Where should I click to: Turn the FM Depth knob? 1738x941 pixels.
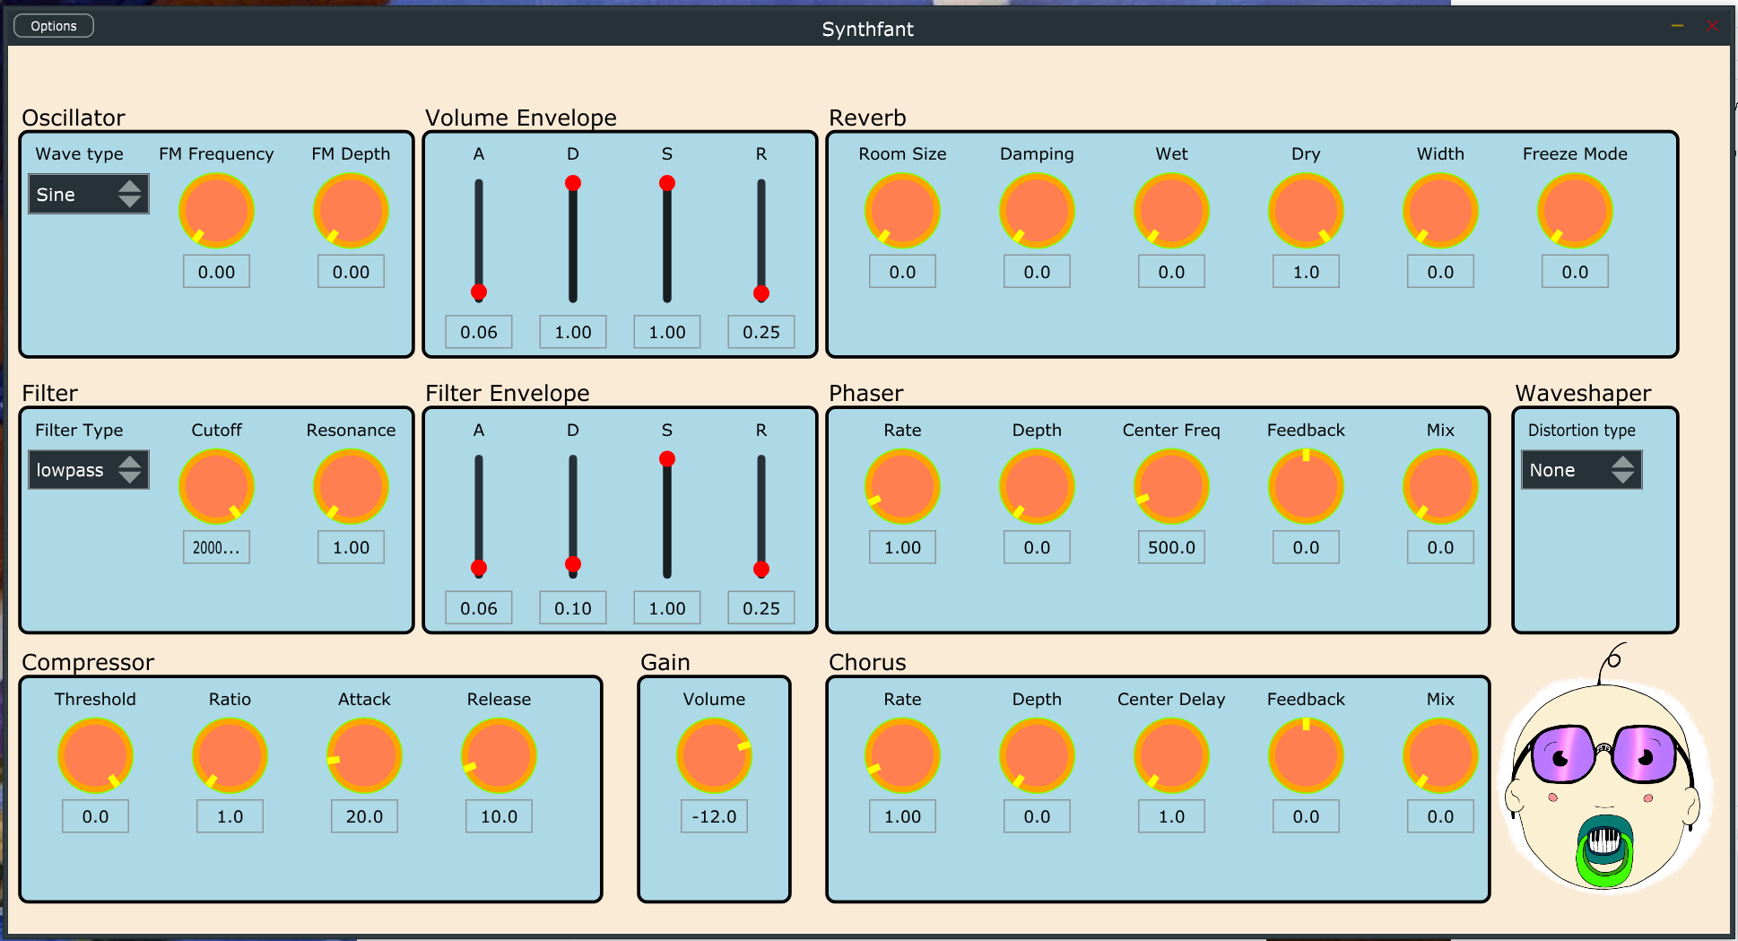(x=350, y=209)
